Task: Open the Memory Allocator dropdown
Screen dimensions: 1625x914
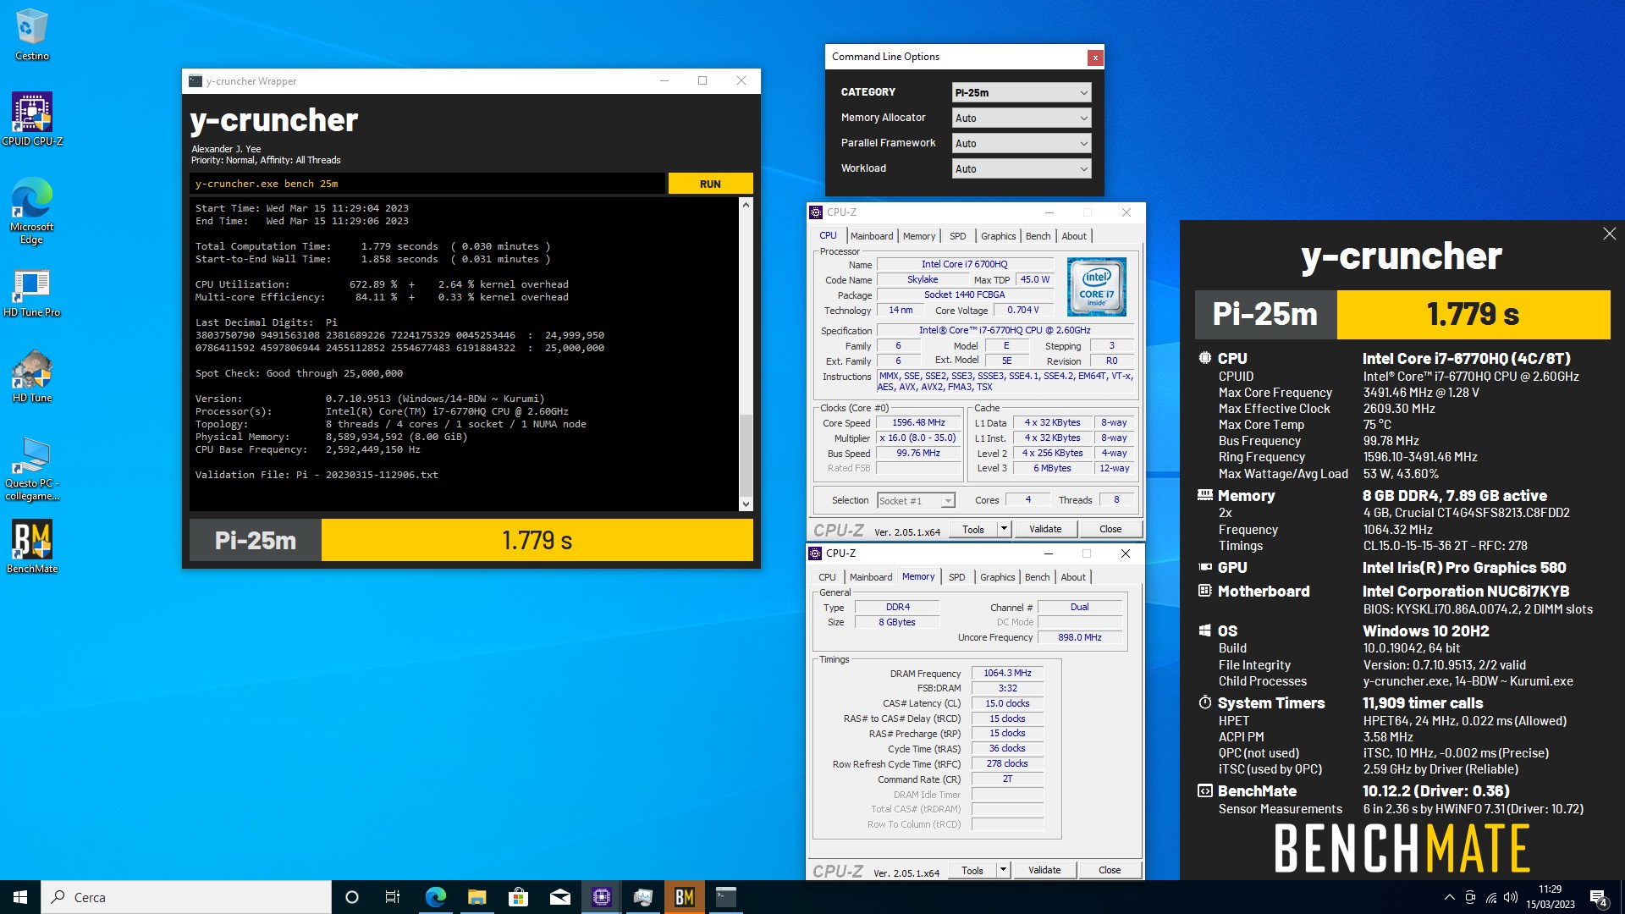Action: (1022, 118)
